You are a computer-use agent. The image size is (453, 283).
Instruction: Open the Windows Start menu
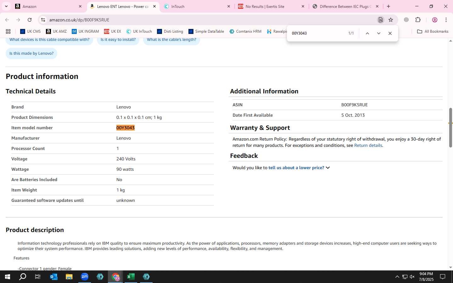coord(8,277)
